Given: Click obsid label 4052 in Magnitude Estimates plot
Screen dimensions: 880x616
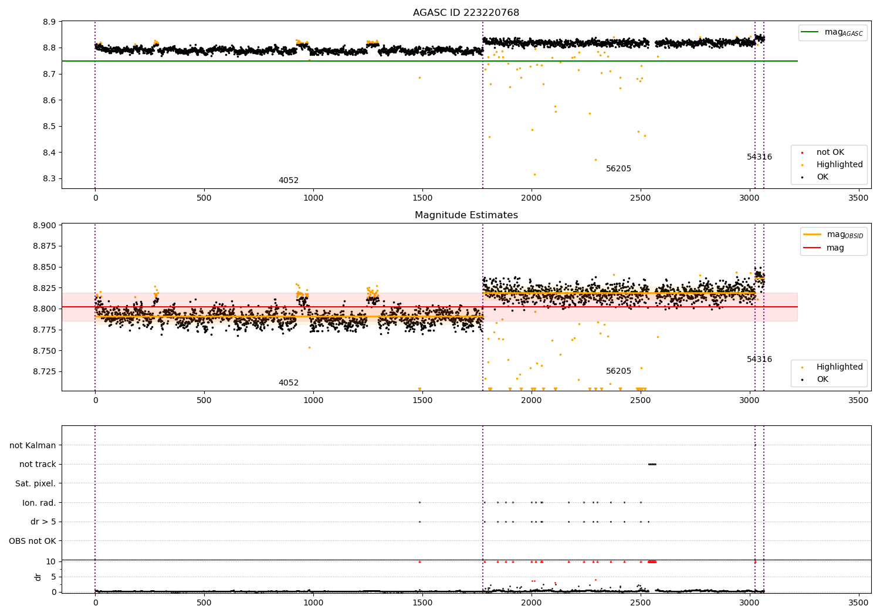Looking at the screenshot, I should point(289,383).
